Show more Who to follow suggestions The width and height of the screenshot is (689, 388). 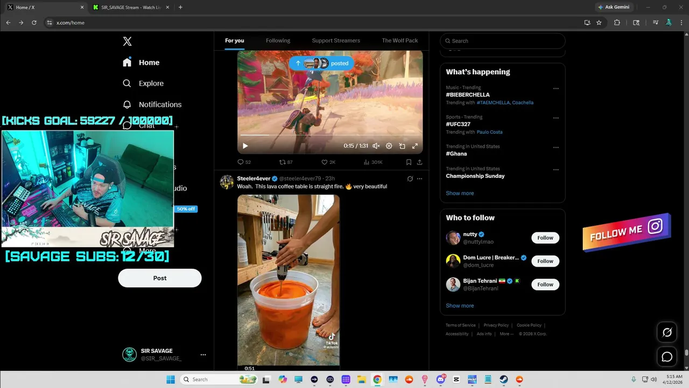[x=460, y=306]
